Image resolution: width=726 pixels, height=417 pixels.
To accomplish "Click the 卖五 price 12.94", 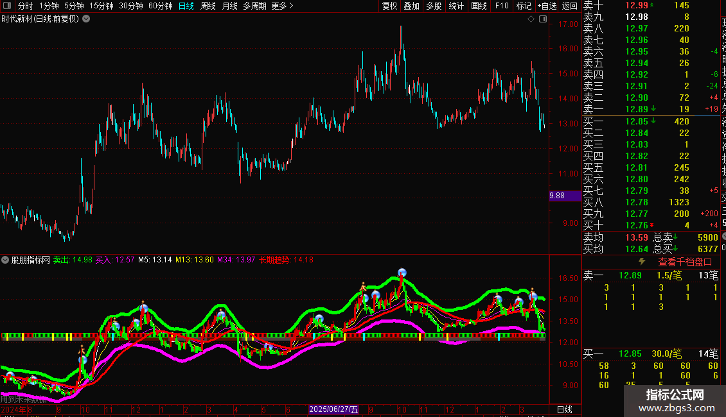I will 637,63.
